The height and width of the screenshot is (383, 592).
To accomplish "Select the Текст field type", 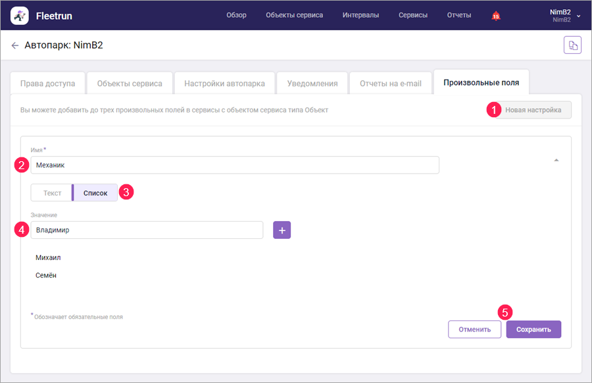I will point(52,193).
